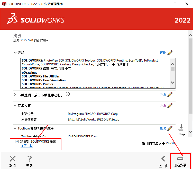This screenshot has height=170, width=193.
Task: Open the 许可协议 link
Action: point(27,146)
